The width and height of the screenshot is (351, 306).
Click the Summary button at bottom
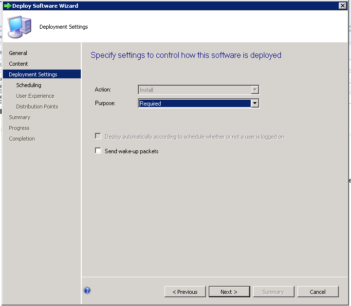point(274,292)
